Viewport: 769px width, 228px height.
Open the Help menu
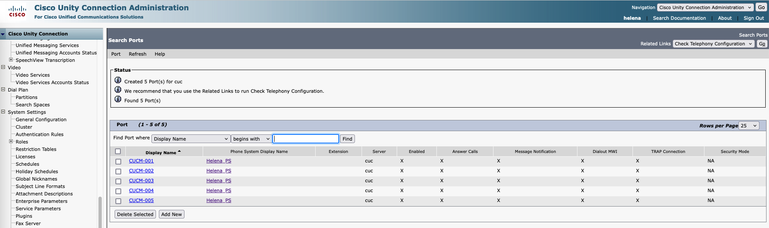coord(160,54)
